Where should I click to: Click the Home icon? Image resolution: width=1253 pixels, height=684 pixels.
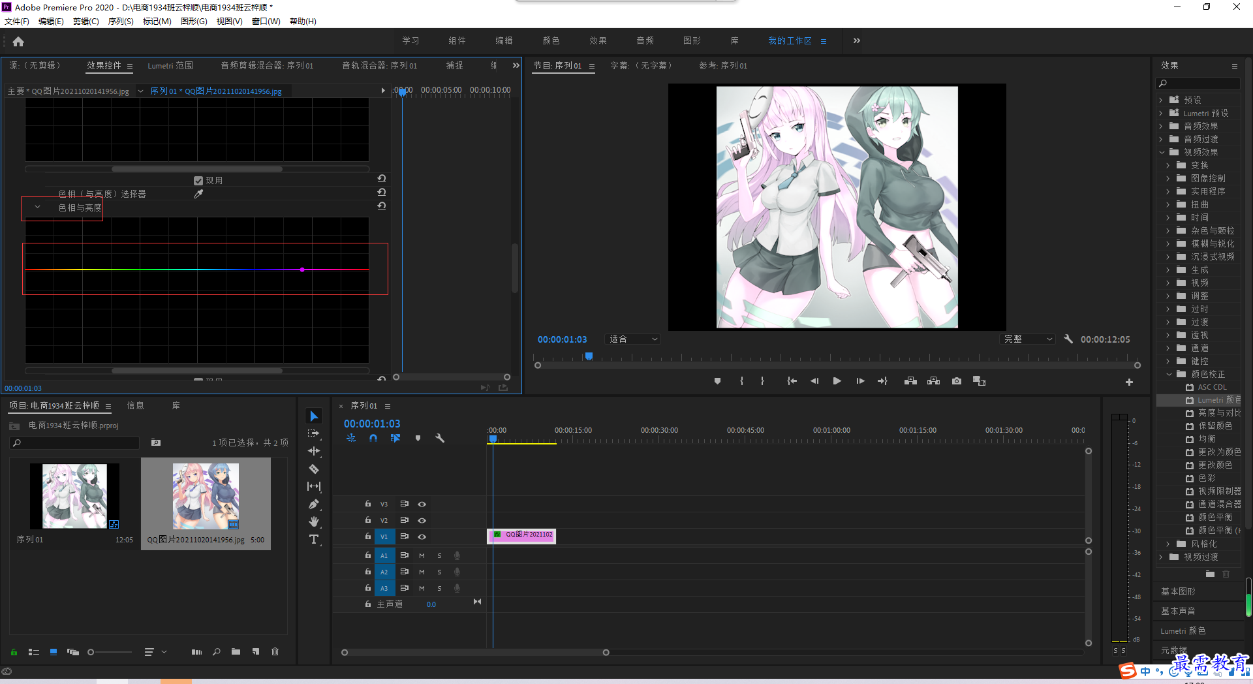[18, 41]
